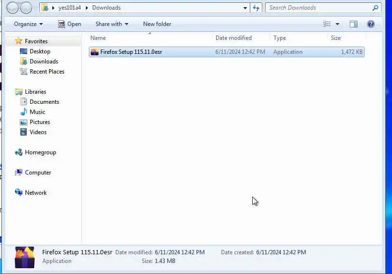Click the Computer icon in sidebar
Image resolution: width=392 pixels, height=274 pixels.
coord(19,173)
